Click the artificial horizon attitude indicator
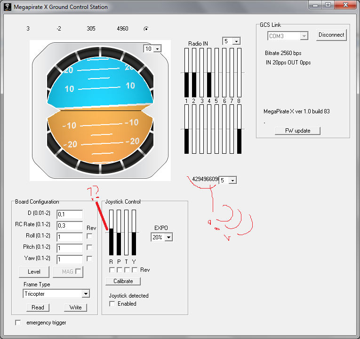This screenshot has height=339, width=360. (x=100, y=110)
